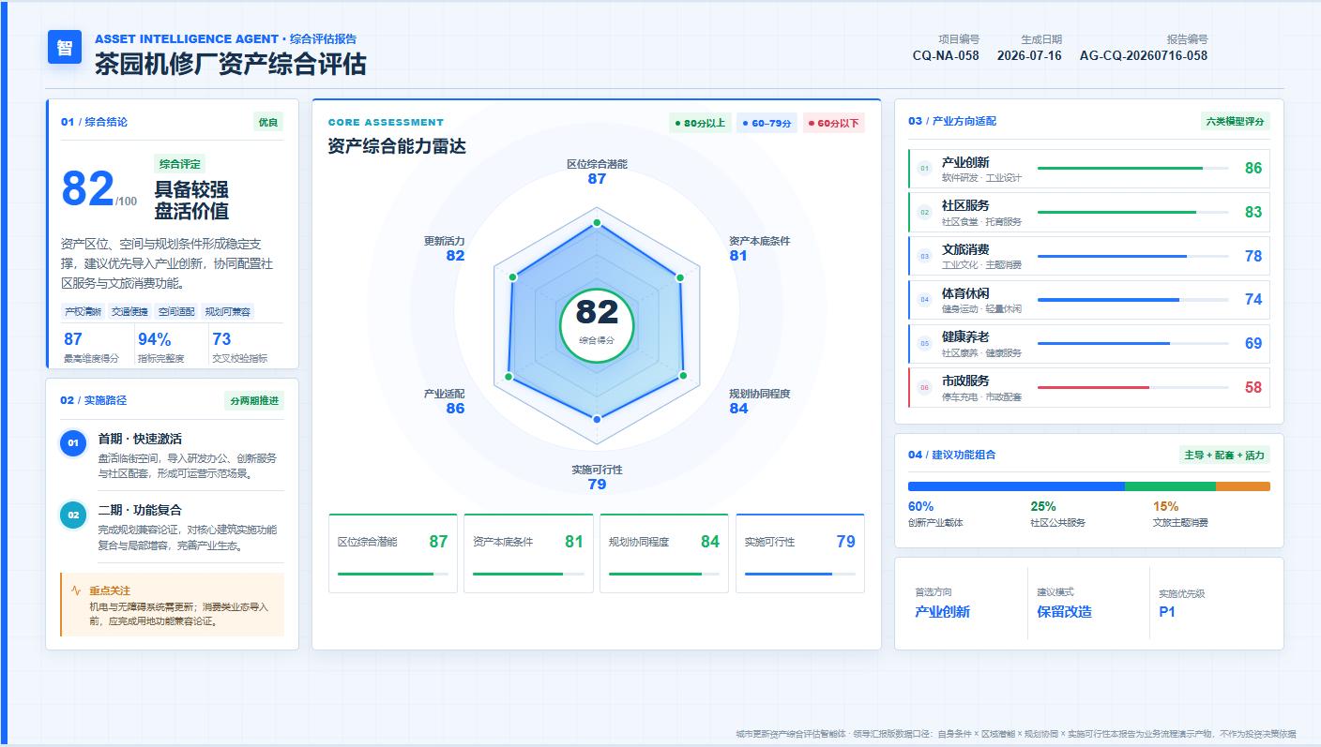The height and width of the screenshot is (747, 1321).
Task: Click the 体育休闲 progress bar
Action: pos(1133,300)
